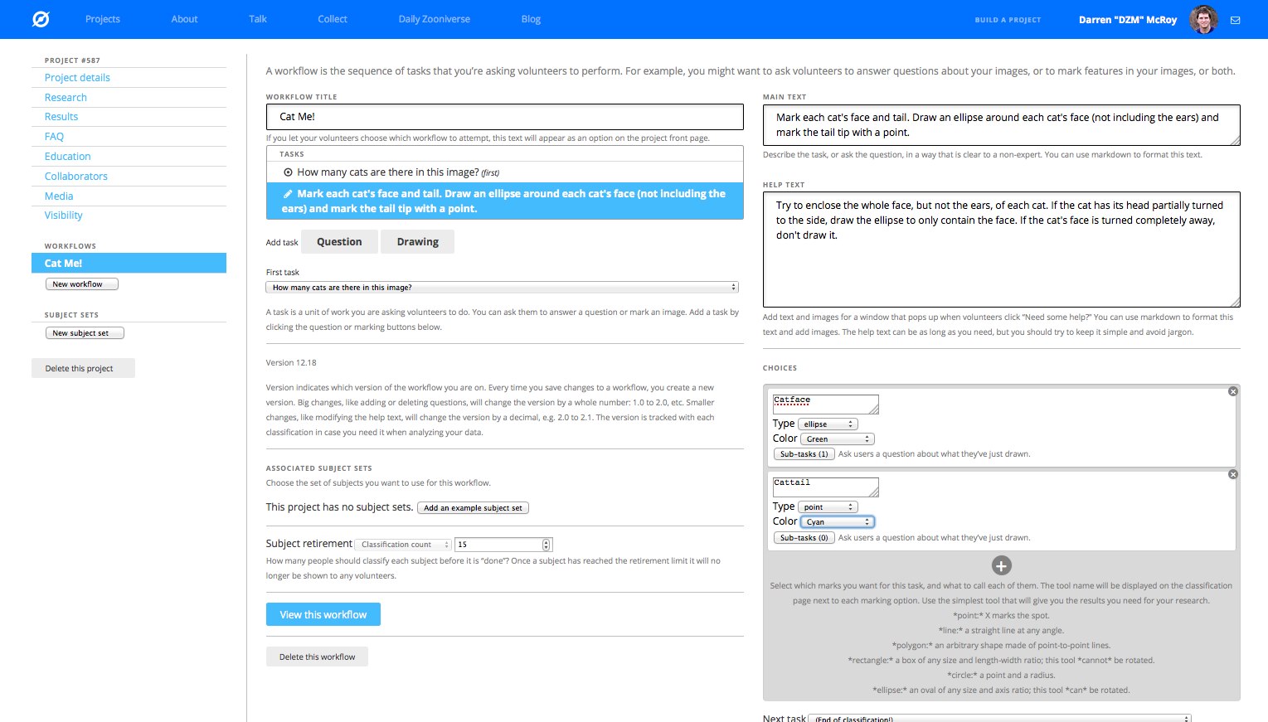Add a new choice with plus icon
1268x722 pixels.
point(1001,565)
